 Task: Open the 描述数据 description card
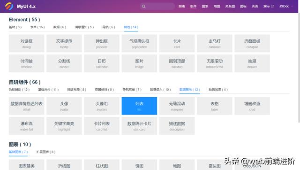pos(177,126)
